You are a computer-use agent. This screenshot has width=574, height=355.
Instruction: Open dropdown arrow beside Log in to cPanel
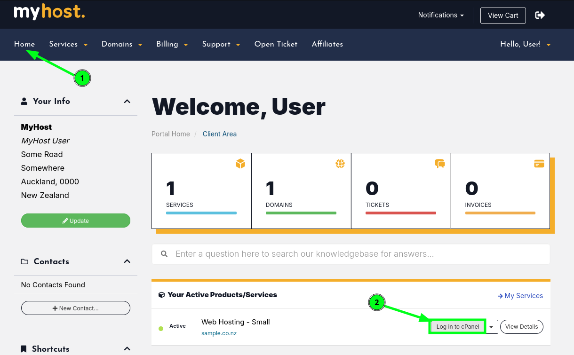point(491,327)
